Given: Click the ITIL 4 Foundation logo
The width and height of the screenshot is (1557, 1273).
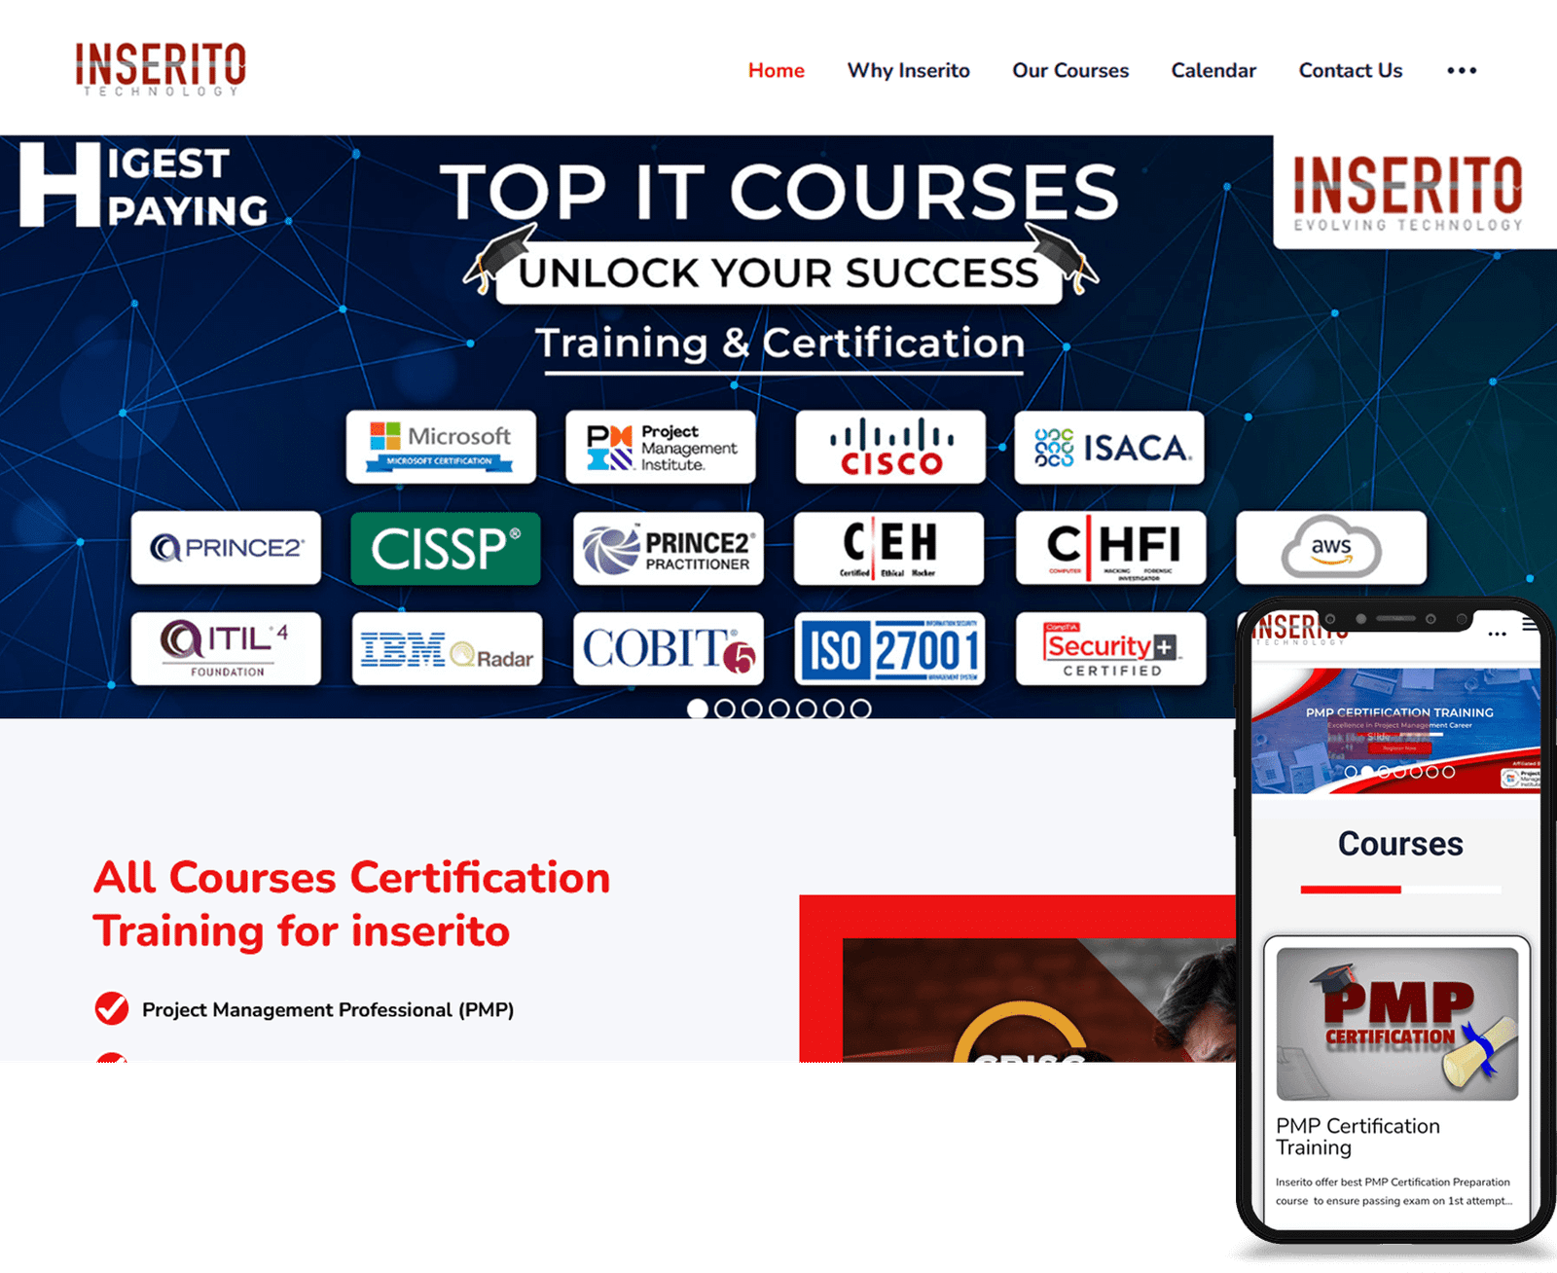Looking at the screenshot, I should point(226,649).
